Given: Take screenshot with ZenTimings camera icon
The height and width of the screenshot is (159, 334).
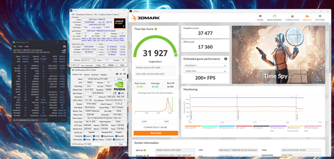Looking at the screenshot, I should (x=64, y=46).
